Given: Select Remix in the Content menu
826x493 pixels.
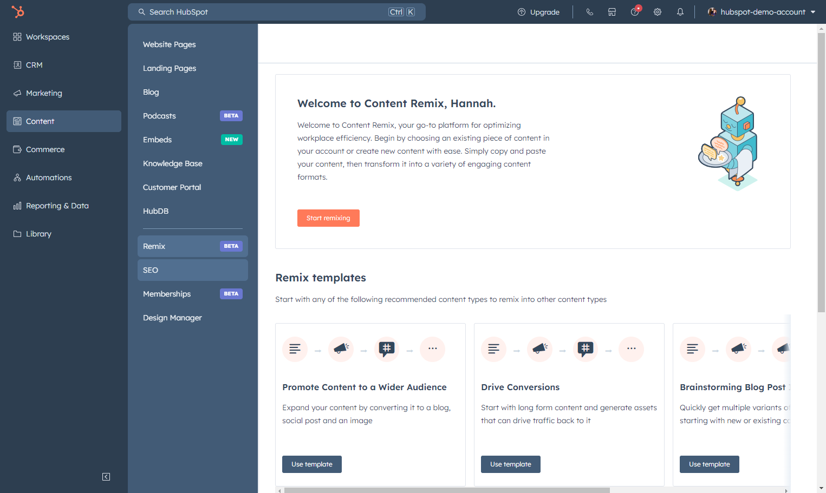Looking at the screenshot, I should 192,246.
